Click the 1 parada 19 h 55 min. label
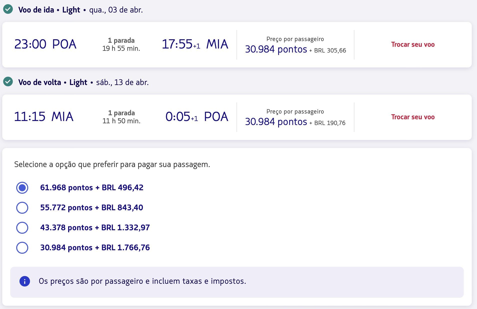 [121, 44]
